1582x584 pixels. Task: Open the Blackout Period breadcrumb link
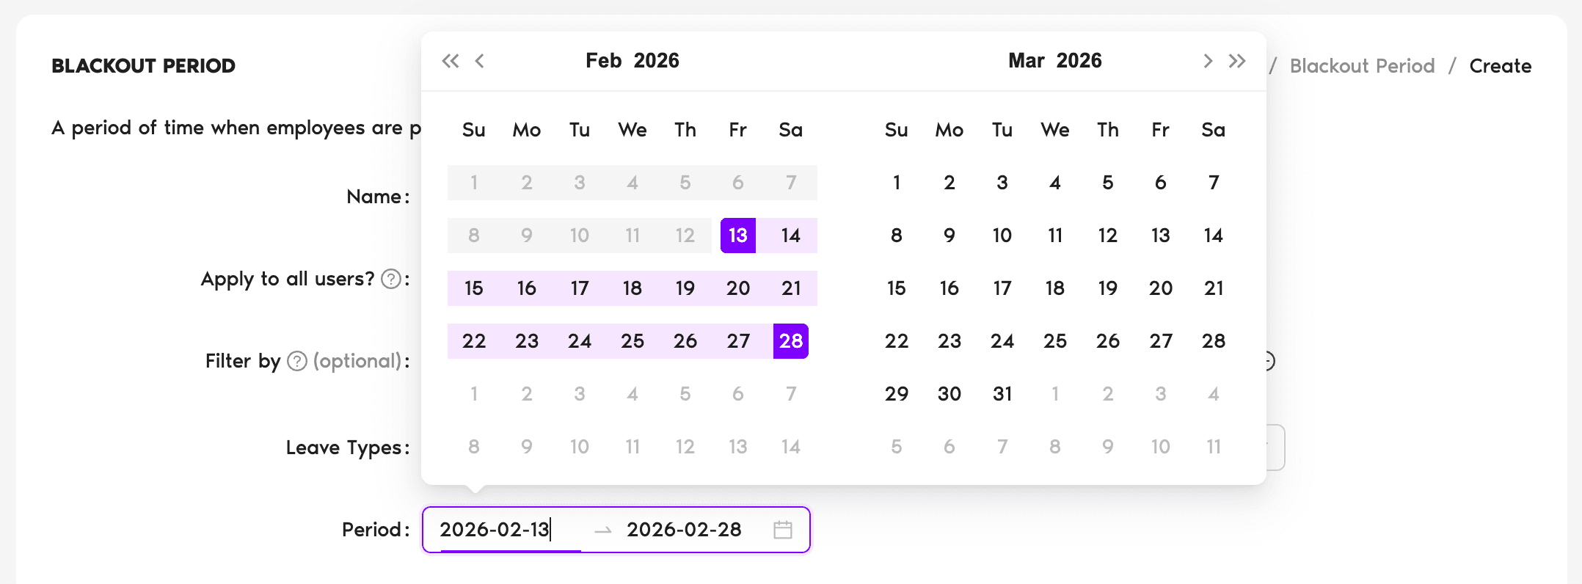point(1363,65)
